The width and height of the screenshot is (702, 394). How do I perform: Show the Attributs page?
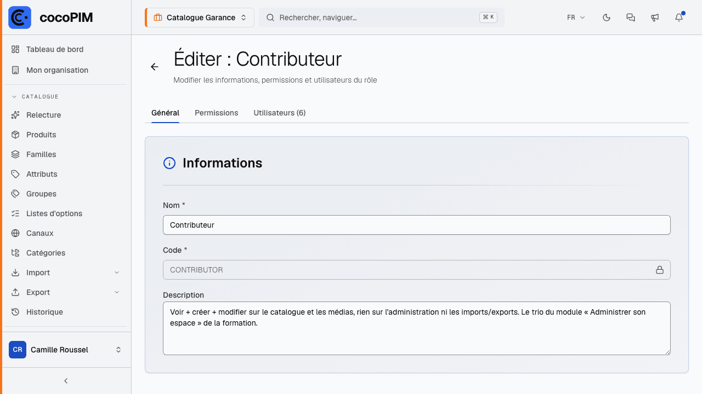coord(66,174)
